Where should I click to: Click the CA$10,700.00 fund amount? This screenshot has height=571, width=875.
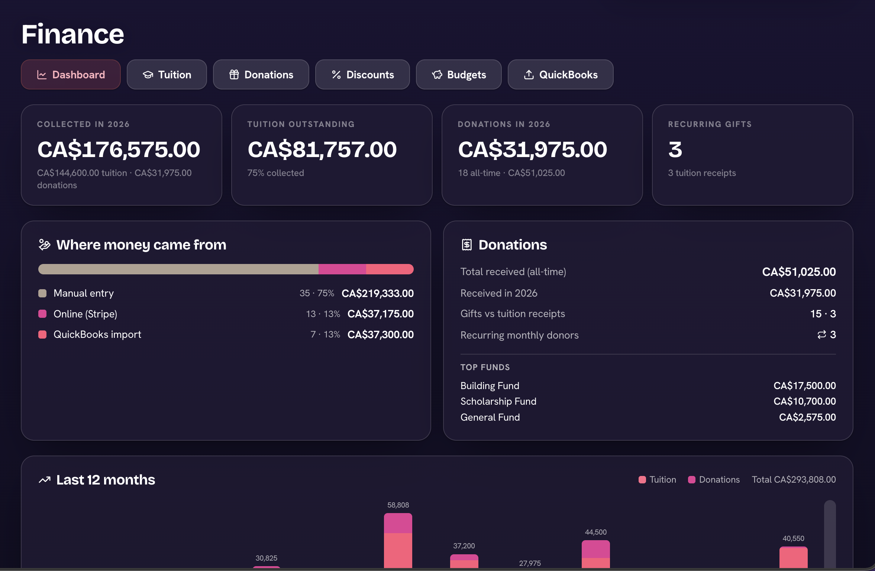tap(805, 401)
